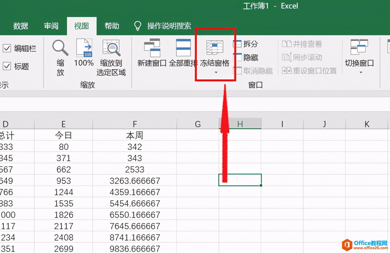
Task: Click cell with value 9836.666667
Action: [x=135, y=249]
